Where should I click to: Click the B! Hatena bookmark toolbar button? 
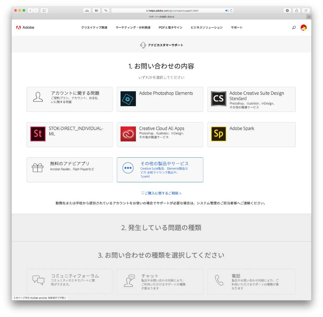click(96, 11)
